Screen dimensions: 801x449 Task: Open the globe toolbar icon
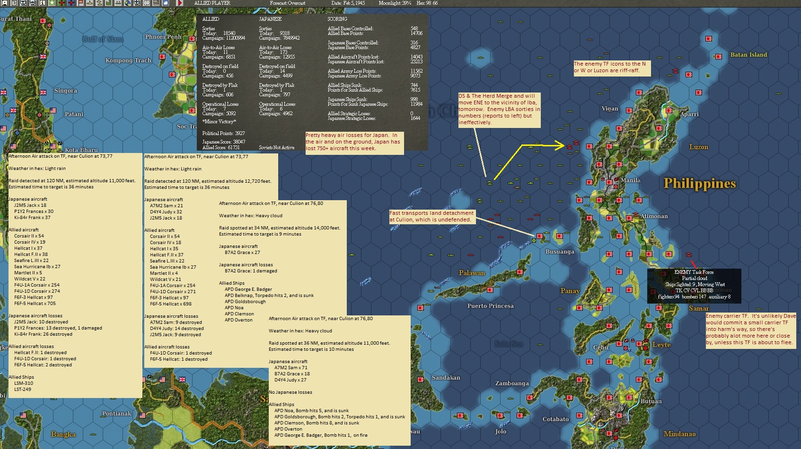coord(128,3)
